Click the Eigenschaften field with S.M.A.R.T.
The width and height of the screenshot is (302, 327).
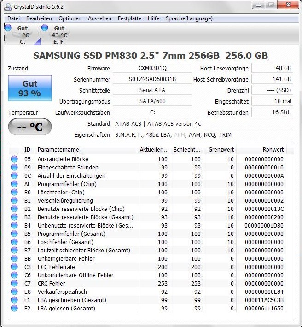coord(203,135)
